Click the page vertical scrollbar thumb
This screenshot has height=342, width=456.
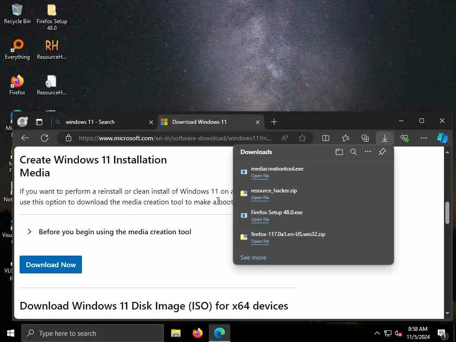pos(447,213)
